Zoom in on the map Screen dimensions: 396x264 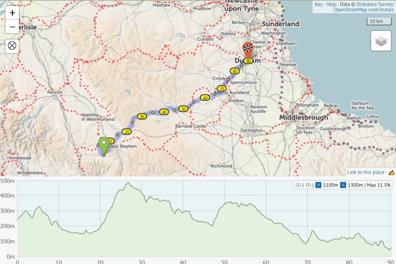(x=12, y=13)
